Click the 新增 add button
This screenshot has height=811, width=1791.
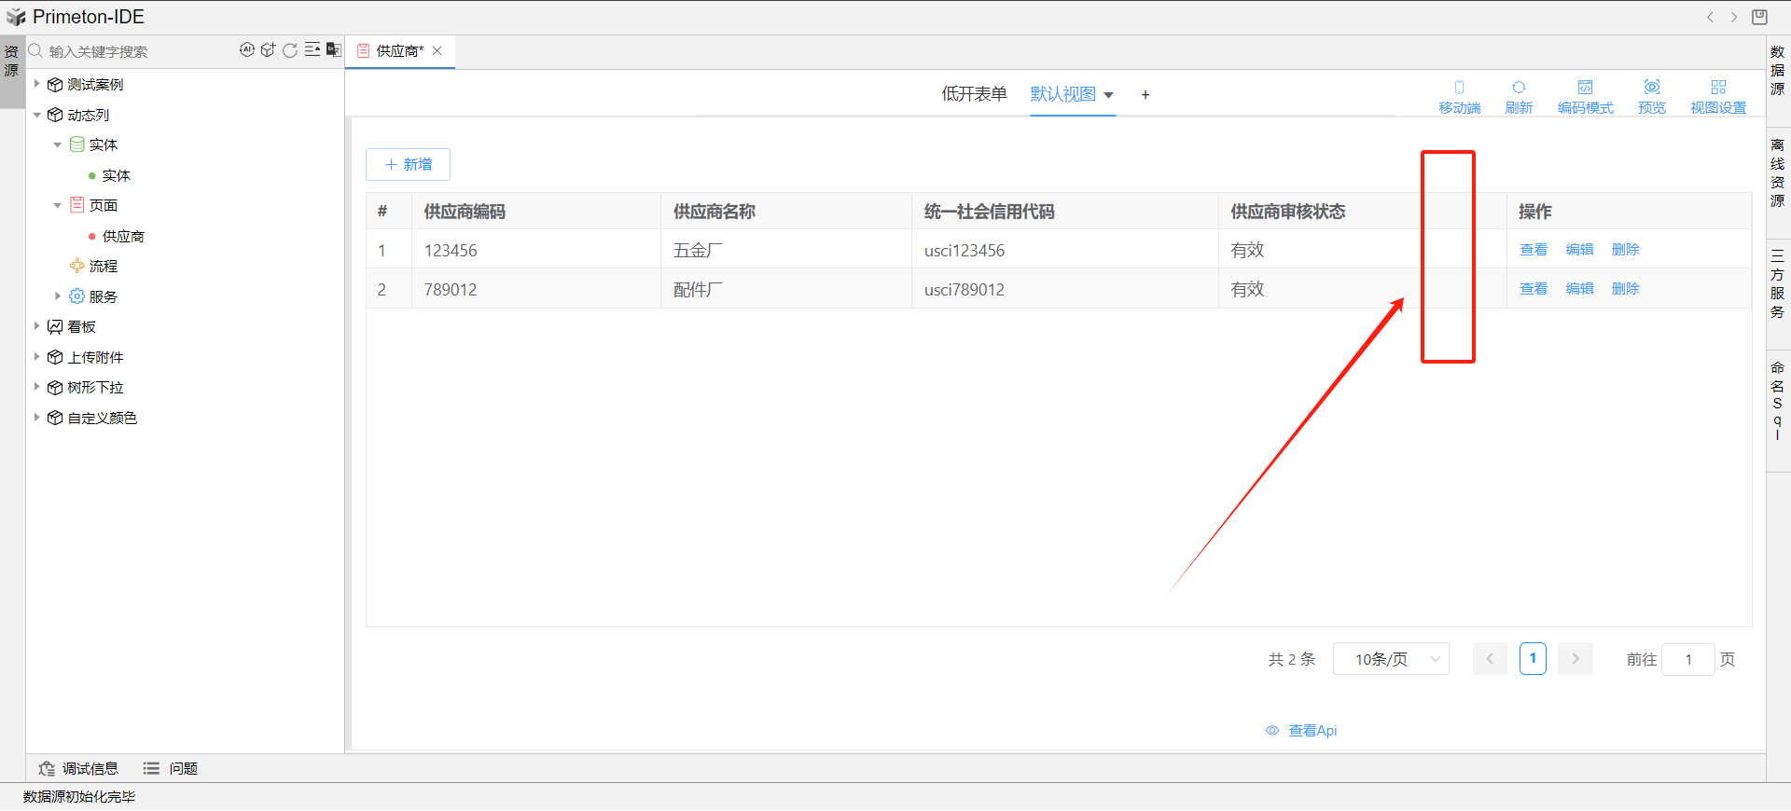(x=408, y=164)
